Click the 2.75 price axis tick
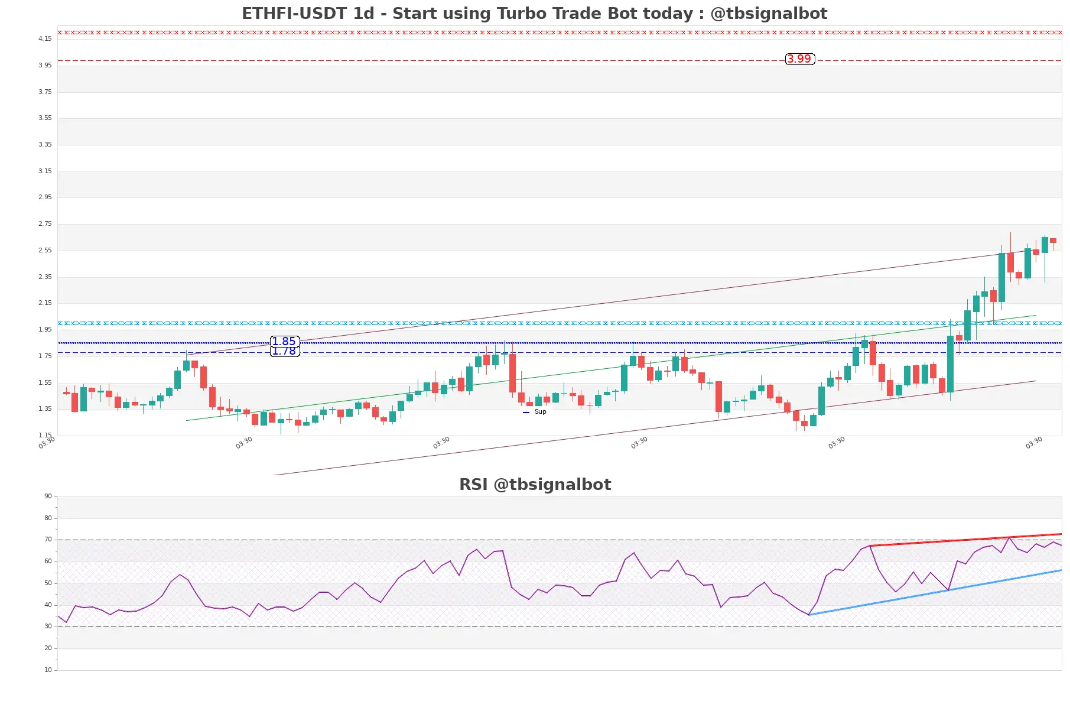1070x714 pixels. [45, 224]
